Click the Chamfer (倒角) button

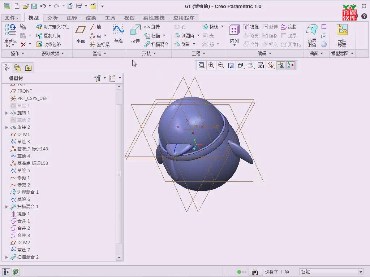point(182,44)
